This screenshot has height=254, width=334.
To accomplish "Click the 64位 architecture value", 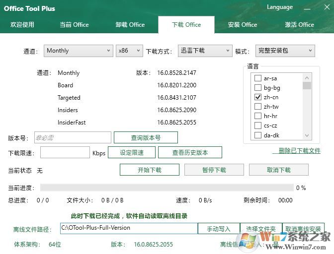I will (x=55, y=245).
